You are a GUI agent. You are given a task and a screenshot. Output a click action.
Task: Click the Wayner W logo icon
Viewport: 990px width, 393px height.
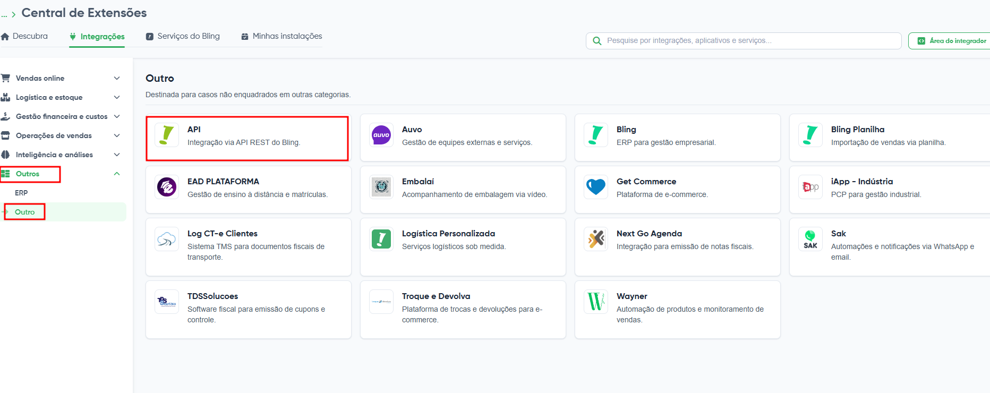pyautogui.click(x=596, y=302)
